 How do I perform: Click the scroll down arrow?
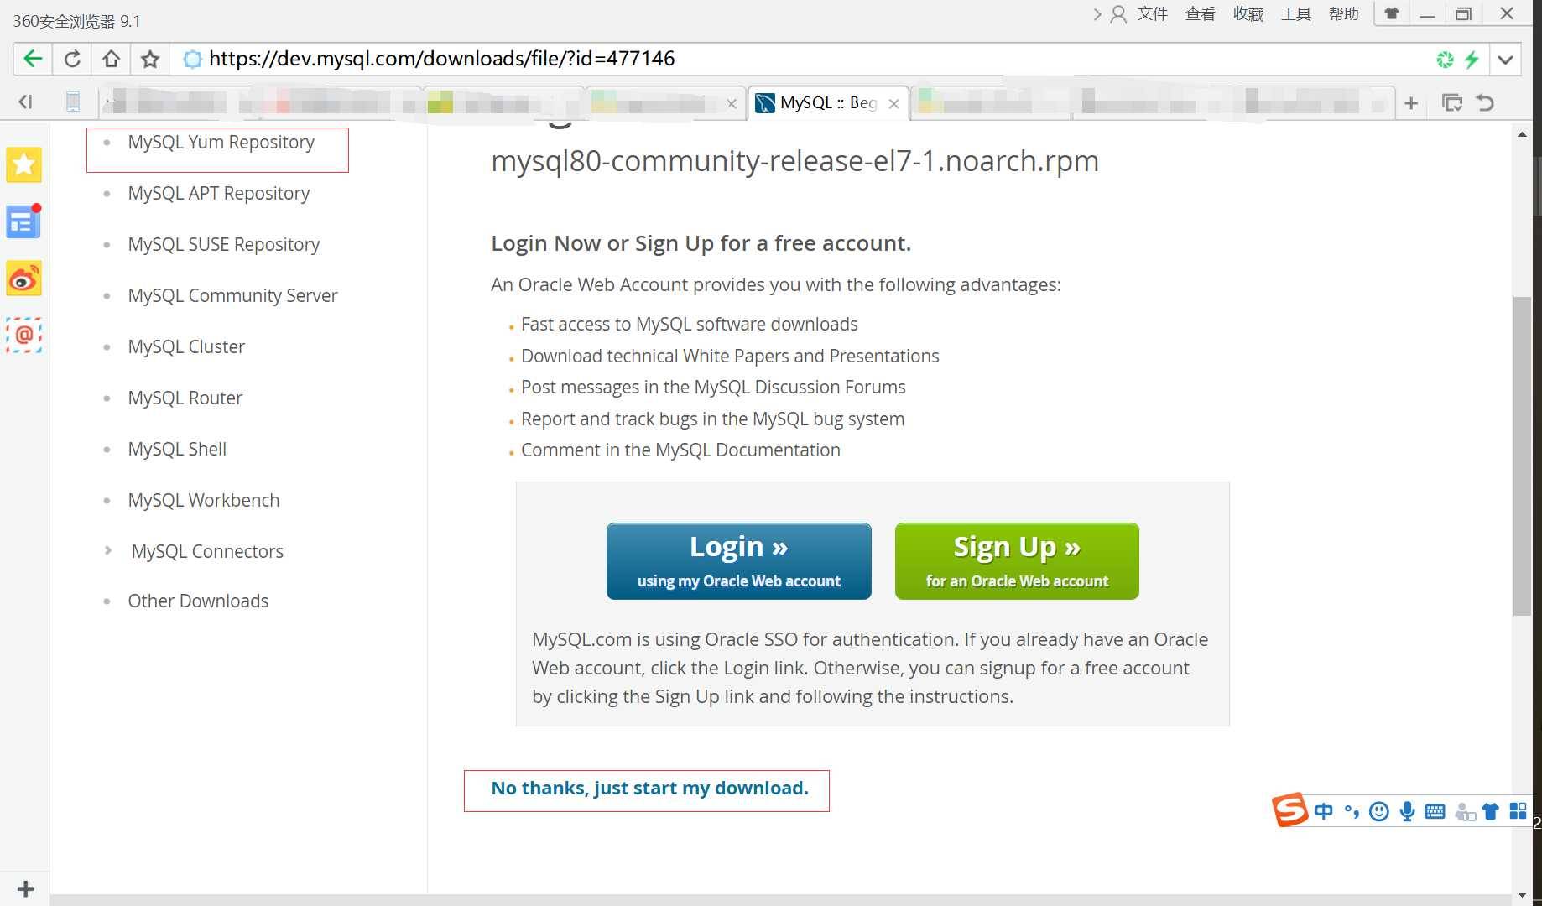point(1522,895)
